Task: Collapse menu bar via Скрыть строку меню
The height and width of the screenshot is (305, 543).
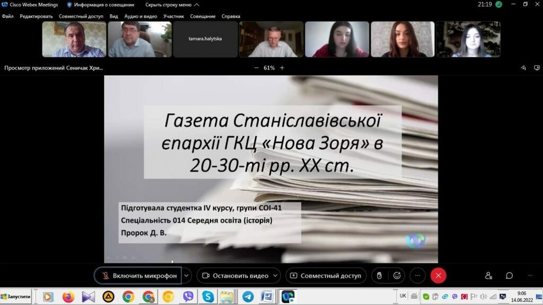Action: click(168, 5)
